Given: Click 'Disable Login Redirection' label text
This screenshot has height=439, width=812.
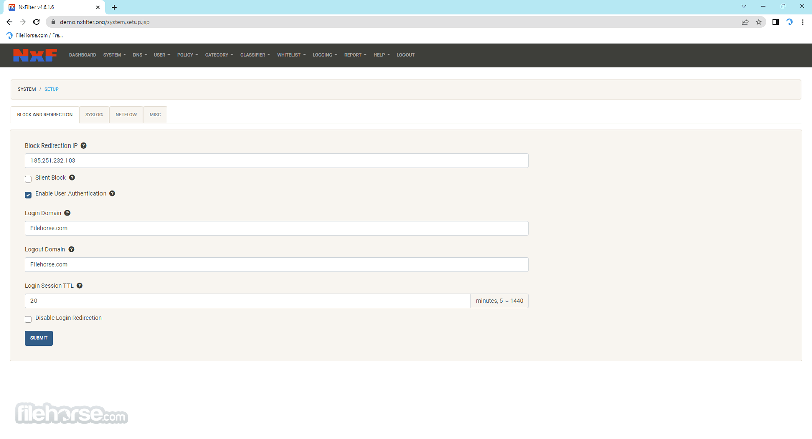Looking at the screenshot, I should (x=69, y=318).
